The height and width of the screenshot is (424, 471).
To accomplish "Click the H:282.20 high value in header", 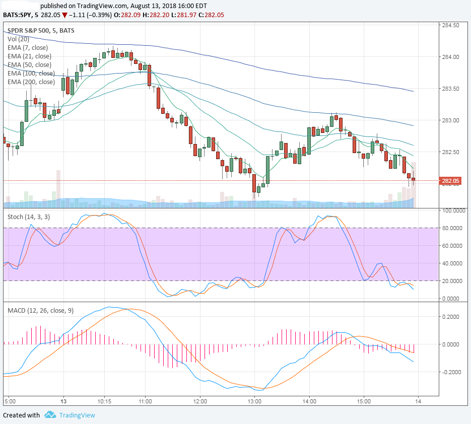I will click(x=156, y=15).
